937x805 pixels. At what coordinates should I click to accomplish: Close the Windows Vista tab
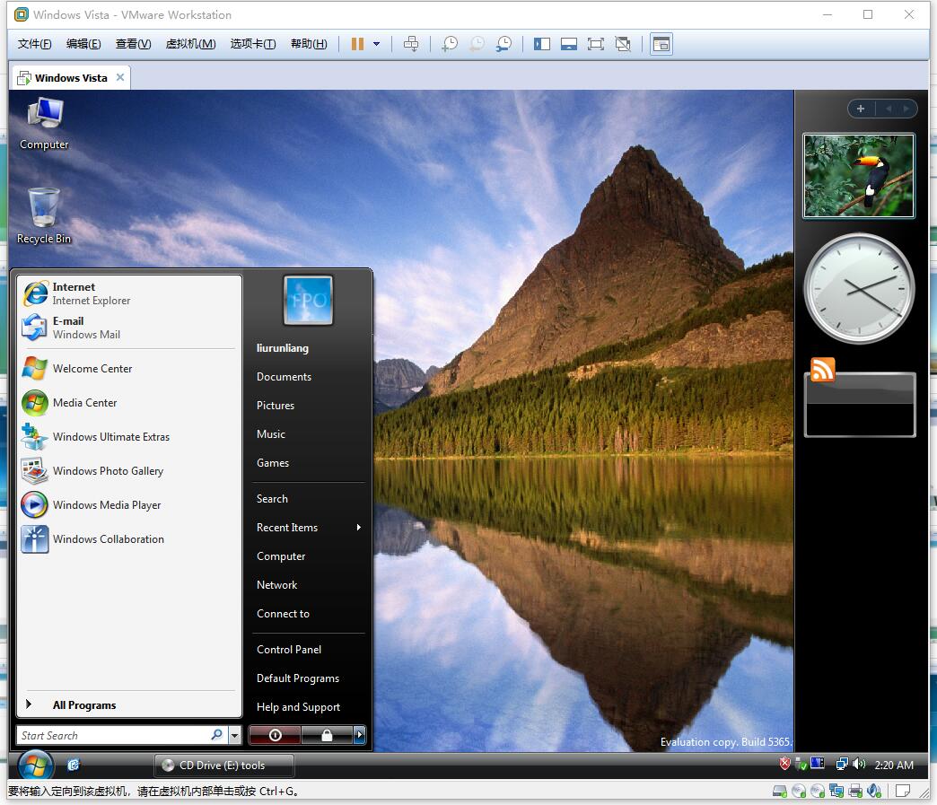point(120,77)
